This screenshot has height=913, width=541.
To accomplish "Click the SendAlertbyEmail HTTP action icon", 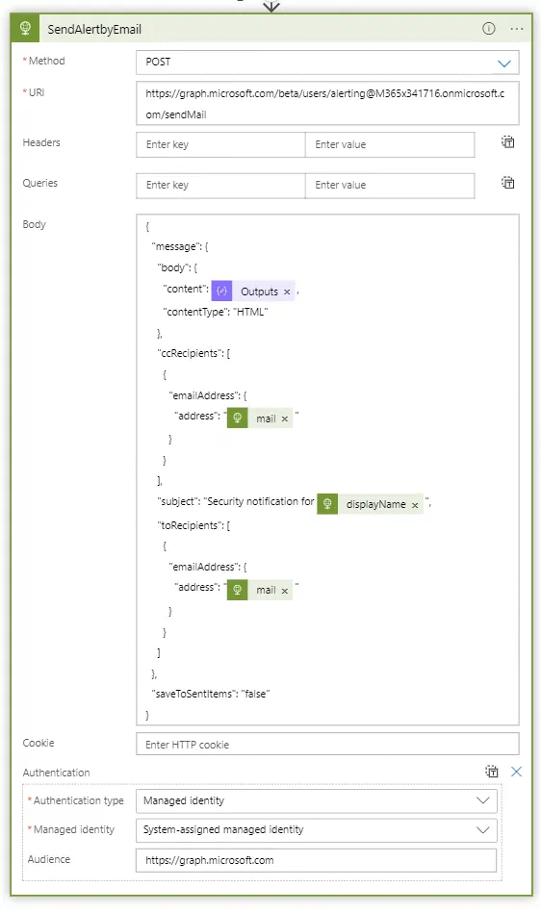I will (25, 29).
